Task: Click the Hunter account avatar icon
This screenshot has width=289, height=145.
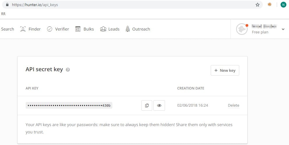Action: (x=242, y=29)
